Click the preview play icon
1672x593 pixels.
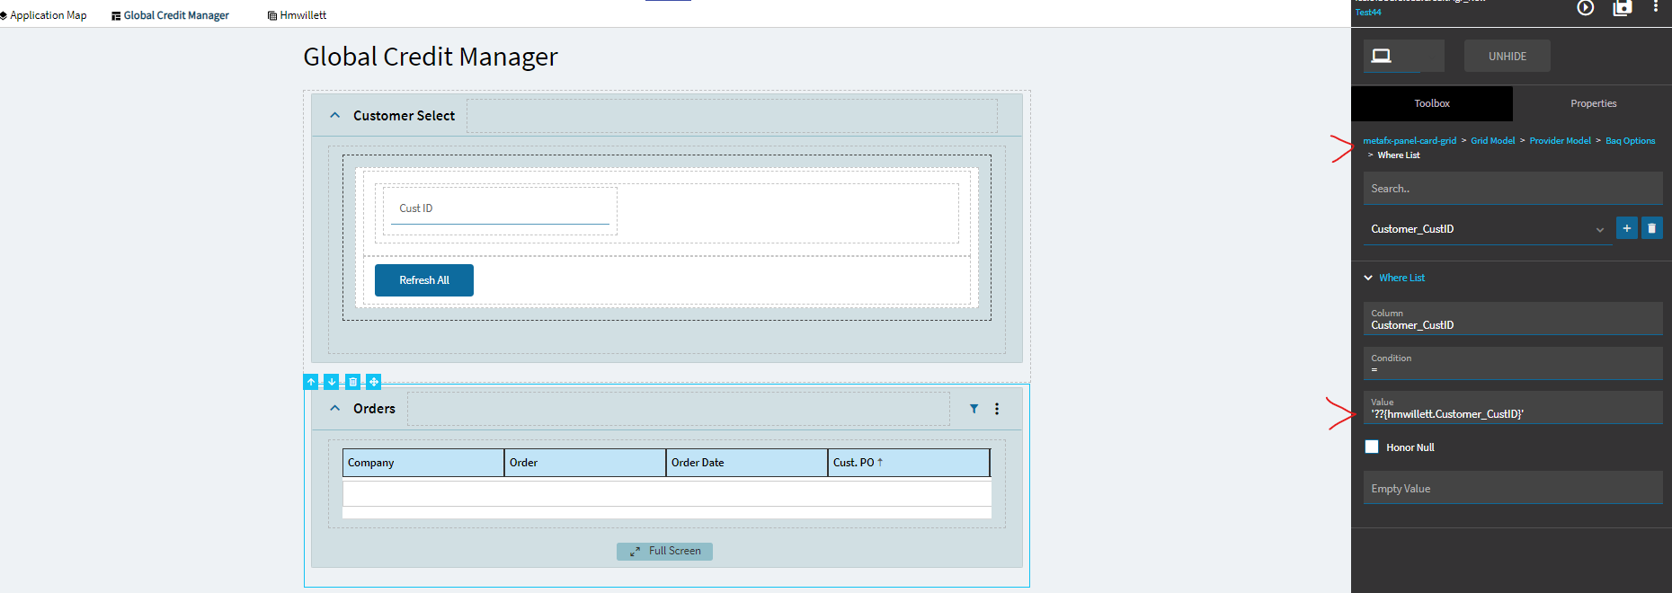pos(1586,7)
